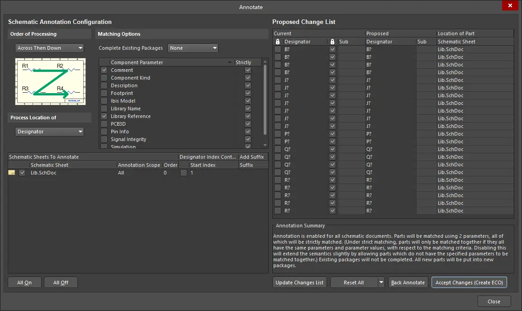Screen dimensions: 522x311
Task: Click the Back Annotate button
Action: 408,283
